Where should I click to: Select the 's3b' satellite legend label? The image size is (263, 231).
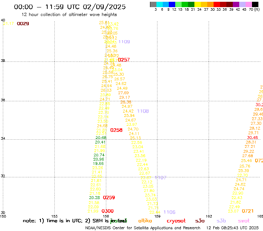pyautogui.click(x=221, y=221)
